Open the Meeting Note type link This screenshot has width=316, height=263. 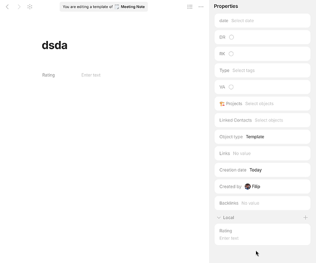coord(133,7)
